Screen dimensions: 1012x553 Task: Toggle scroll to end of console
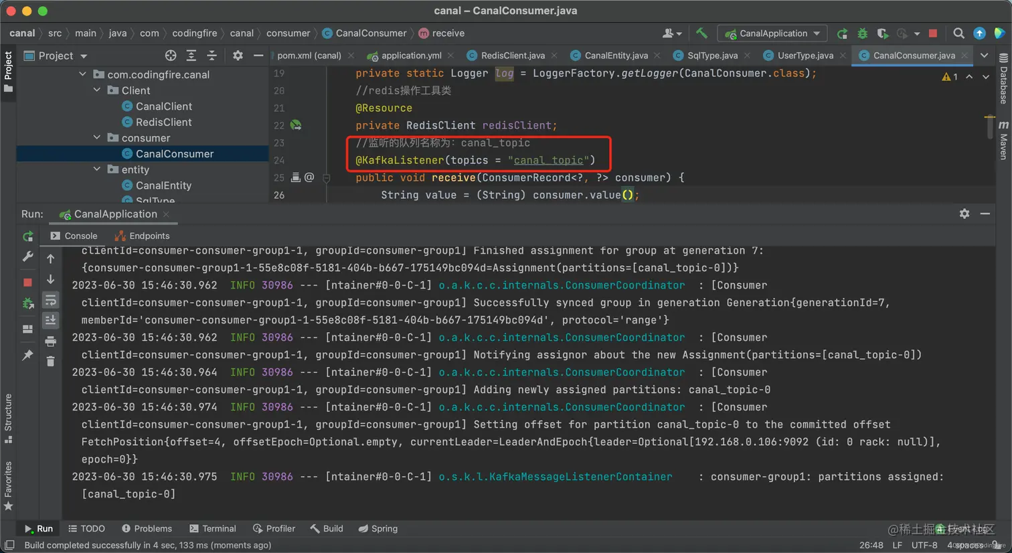[x=51, y=321]
